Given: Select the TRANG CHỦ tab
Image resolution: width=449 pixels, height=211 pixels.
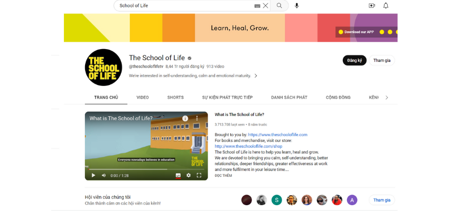Looking at the screenshot, I should 106,98.
